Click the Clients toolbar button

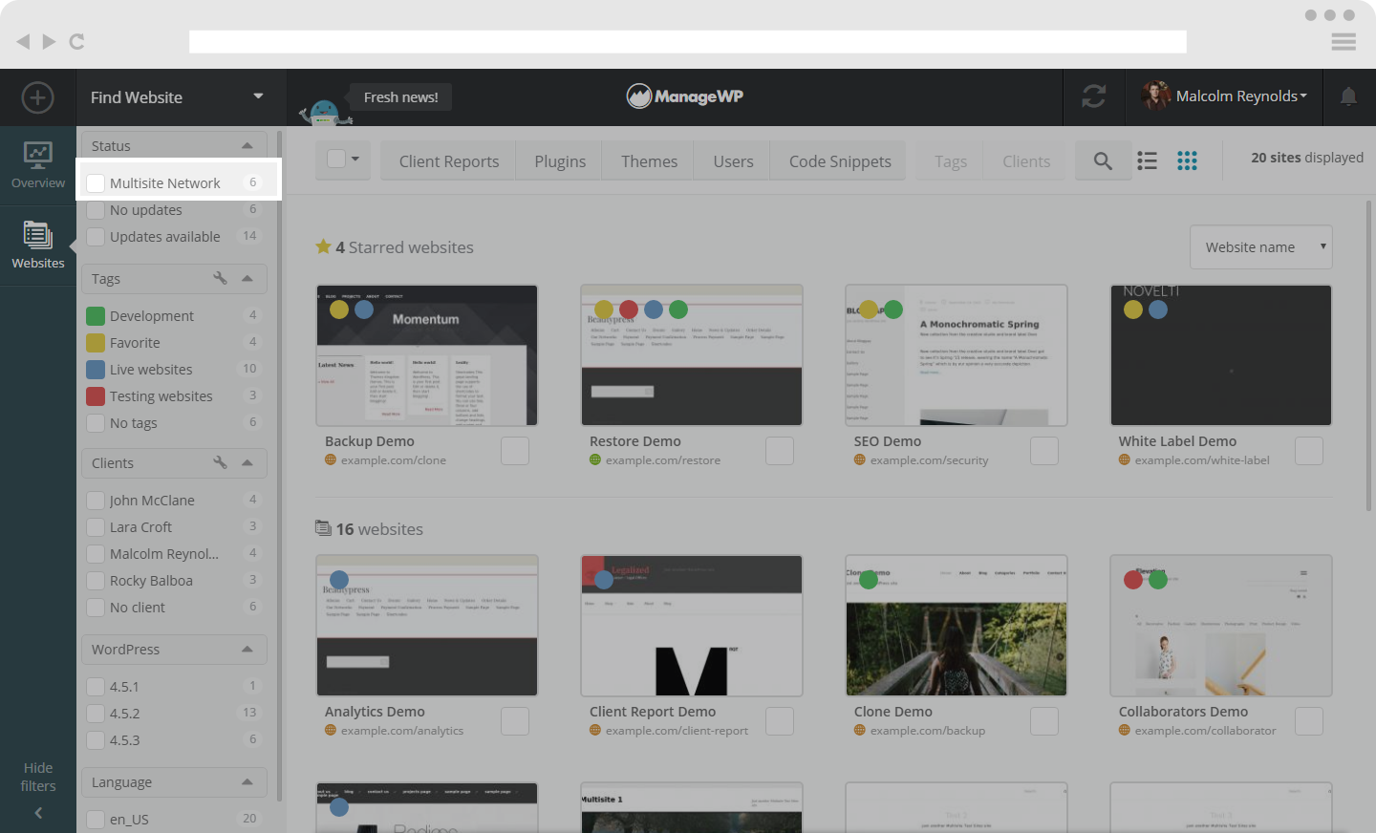click(1026, 161)
